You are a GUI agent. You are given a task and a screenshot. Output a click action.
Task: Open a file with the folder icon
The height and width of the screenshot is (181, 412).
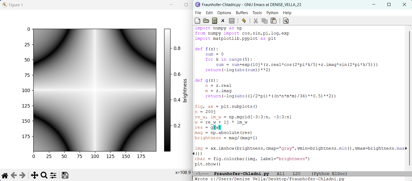click(206, 21)
